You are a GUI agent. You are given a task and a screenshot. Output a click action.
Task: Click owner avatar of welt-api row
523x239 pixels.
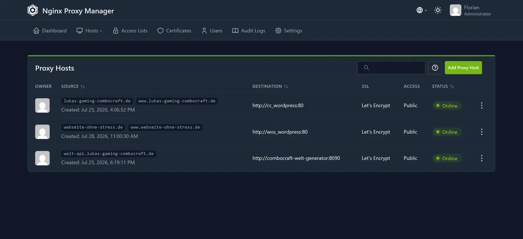click(x=42, y=158)
